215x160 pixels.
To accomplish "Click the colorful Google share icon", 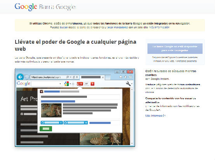I will pyautogui.click(x=66, y=84).
